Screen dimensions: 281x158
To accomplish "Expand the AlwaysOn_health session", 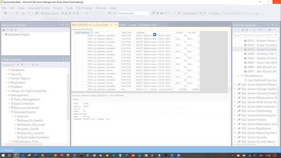I will click(15, 120).
